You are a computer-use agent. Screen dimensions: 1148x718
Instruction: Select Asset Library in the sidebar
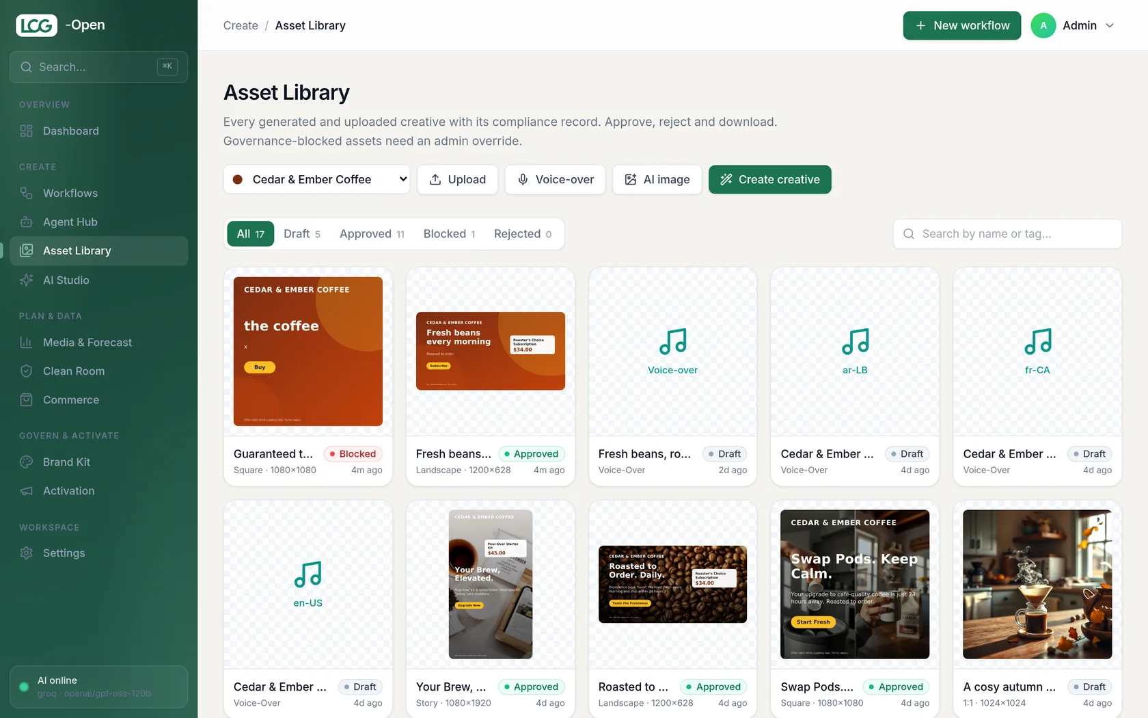point(98,251)
